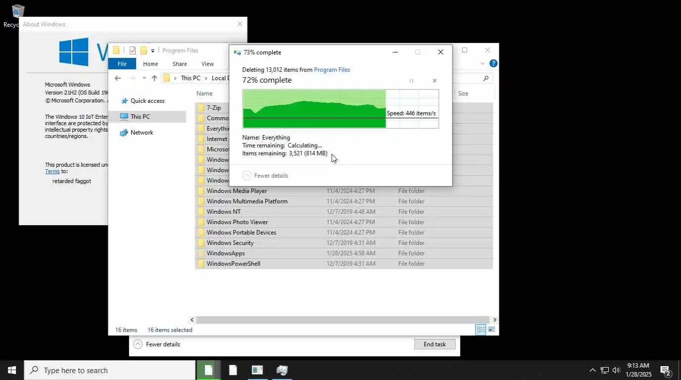Collapse delete dialog with Fewer details
The height and width of the screenshot is (380, 681).
[x=265, y=176]
